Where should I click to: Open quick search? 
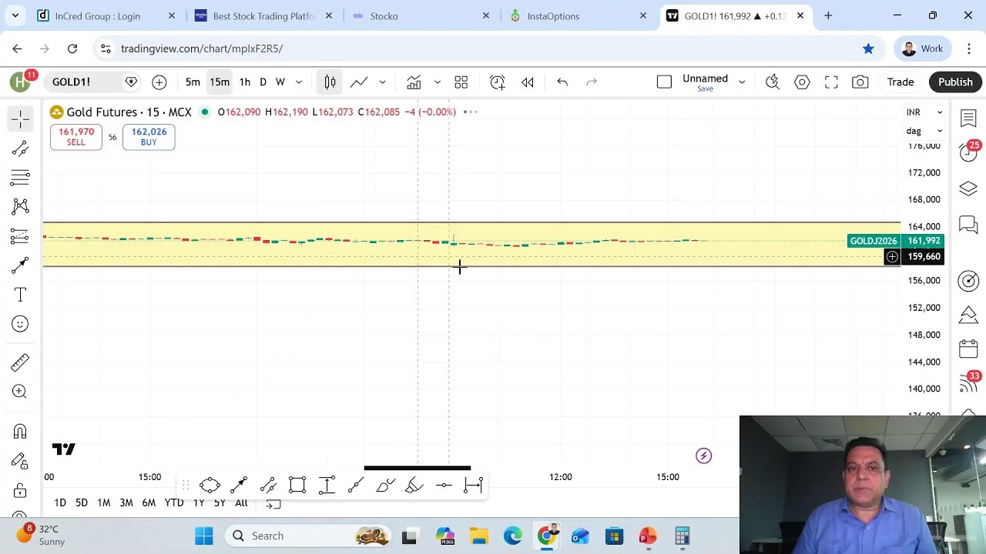click(x=773, y=82)
